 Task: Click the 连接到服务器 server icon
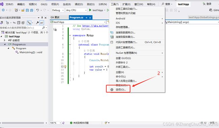[112, 37]
